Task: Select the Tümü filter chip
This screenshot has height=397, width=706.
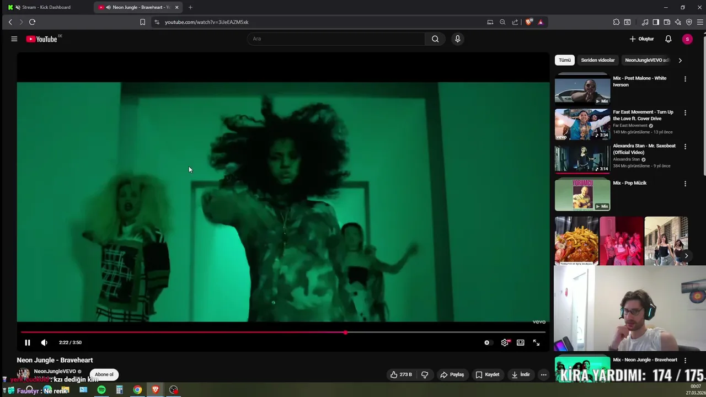Action: tap(564, 60)
